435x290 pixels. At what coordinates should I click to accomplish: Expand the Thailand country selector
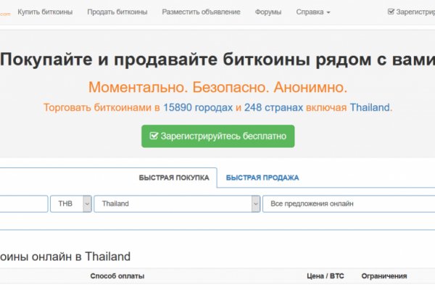[x=176, y=204]
